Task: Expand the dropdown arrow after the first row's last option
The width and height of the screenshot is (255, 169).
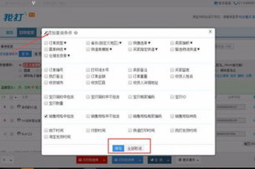Action: [x=191, y=43]
